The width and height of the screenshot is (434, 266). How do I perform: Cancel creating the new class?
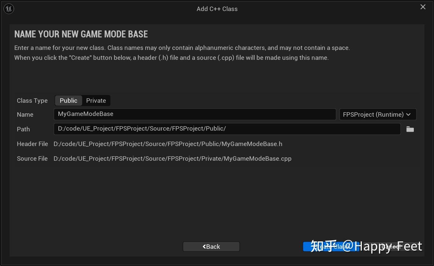(390, 246)
